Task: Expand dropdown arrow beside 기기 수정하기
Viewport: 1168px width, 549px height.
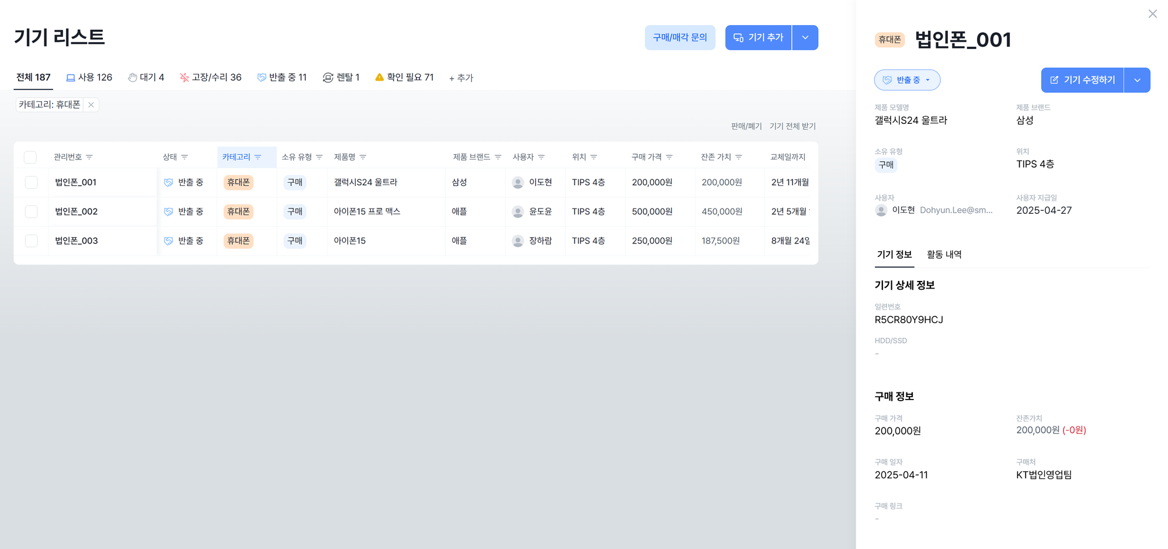Action: [x=1137, y=80]
